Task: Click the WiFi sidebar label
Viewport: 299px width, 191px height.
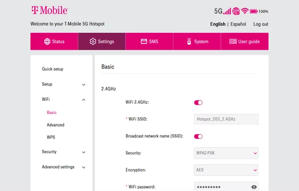Action: (x=46, y=99)
